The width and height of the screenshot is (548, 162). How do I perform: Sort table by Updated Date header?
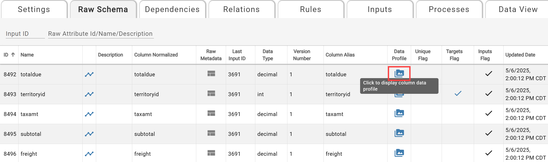[520, 55]
